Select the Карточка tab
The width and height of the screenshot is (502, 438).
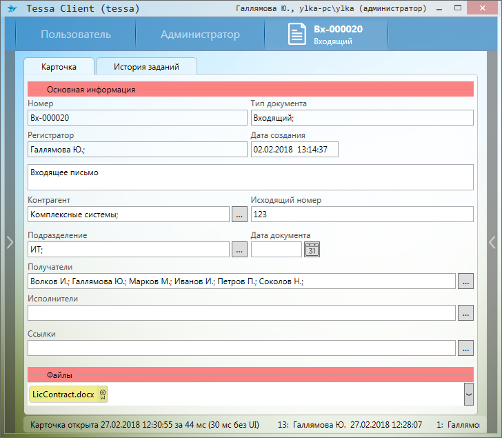(59, 67)
